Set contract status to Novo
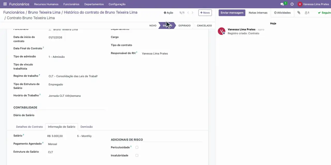The width and height of the screenshot is (331, 165). (153, 26)
